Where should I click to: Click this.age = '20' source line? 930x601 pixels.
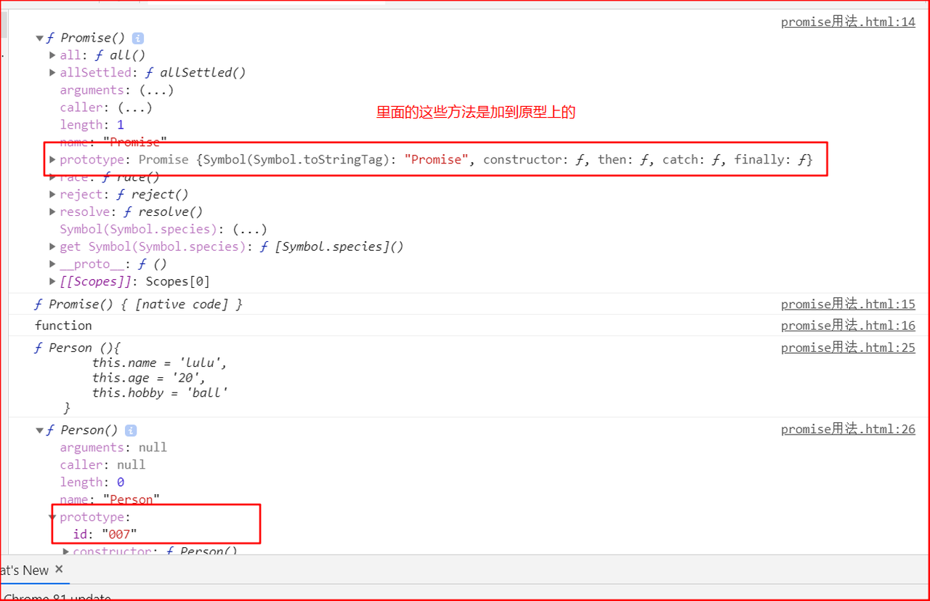pyautogui.click(x=149, y=378)
